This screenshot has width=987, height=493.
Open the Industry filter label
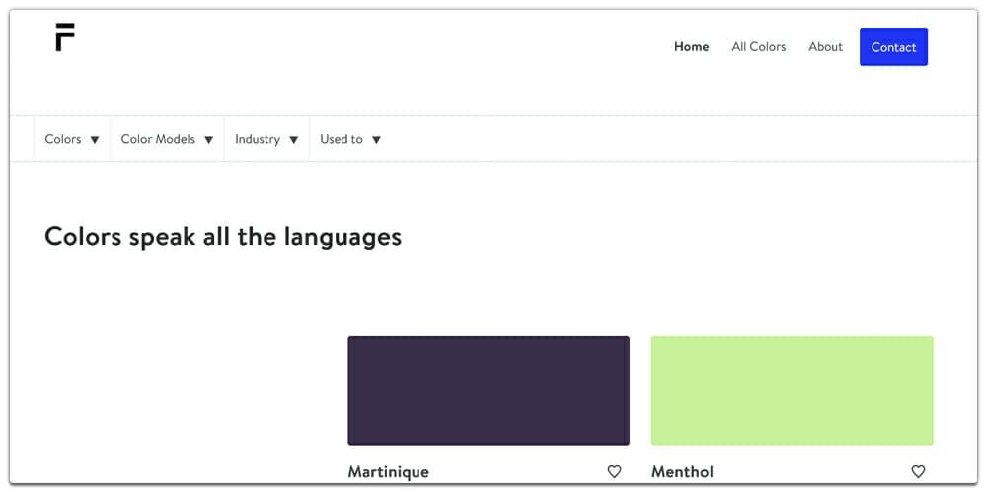click(258, 139)
